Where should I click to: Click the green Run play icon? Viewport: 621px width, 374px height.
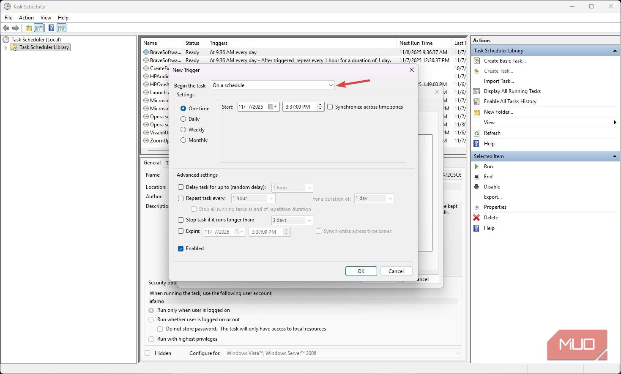click(x=476, y=167)
